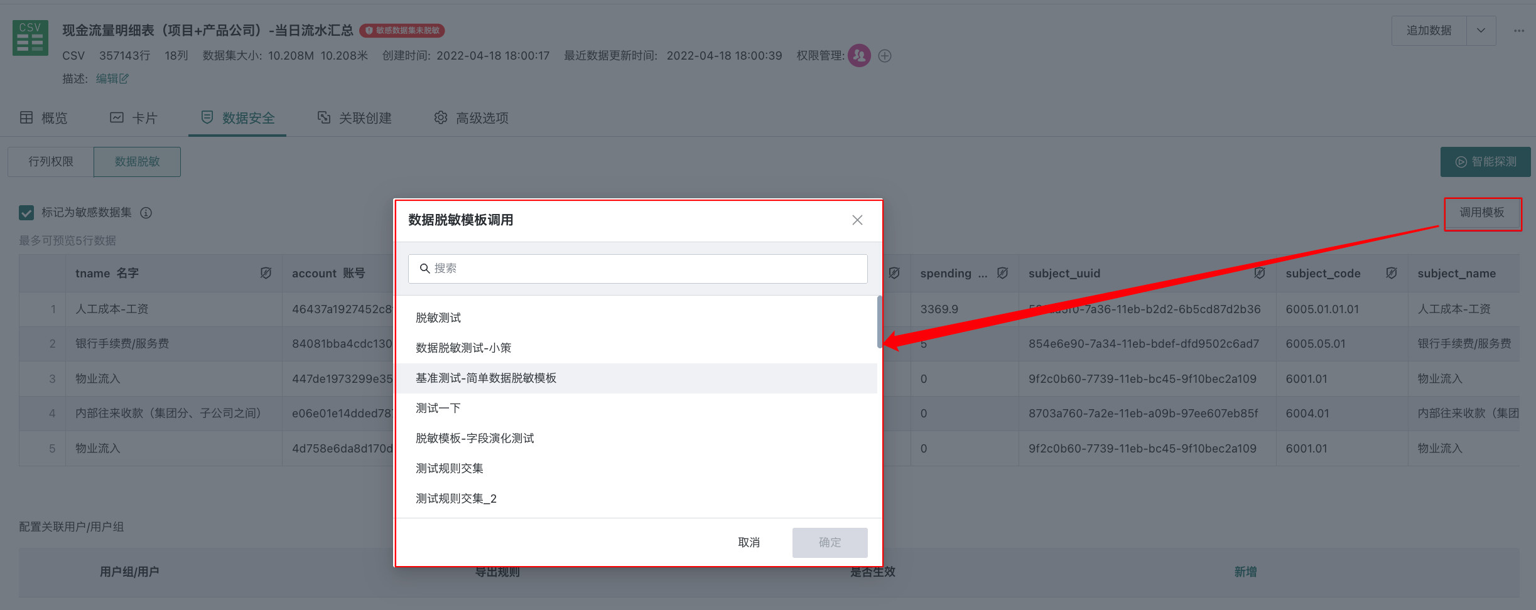1536x610 pixels.
Task: Close the data masking template dialog
Action: (x=857, y=220)
